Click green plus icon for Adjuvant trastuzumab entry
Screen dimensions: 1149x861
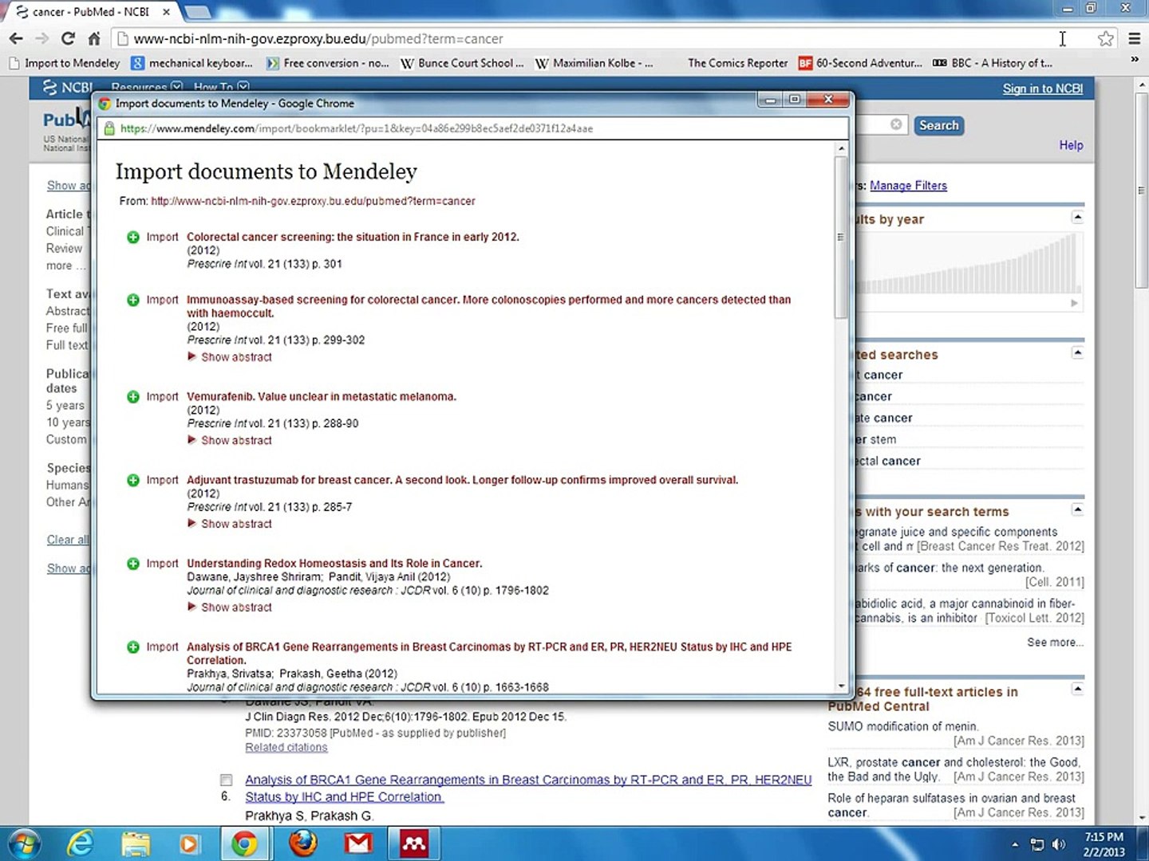[x=133, y=480]
